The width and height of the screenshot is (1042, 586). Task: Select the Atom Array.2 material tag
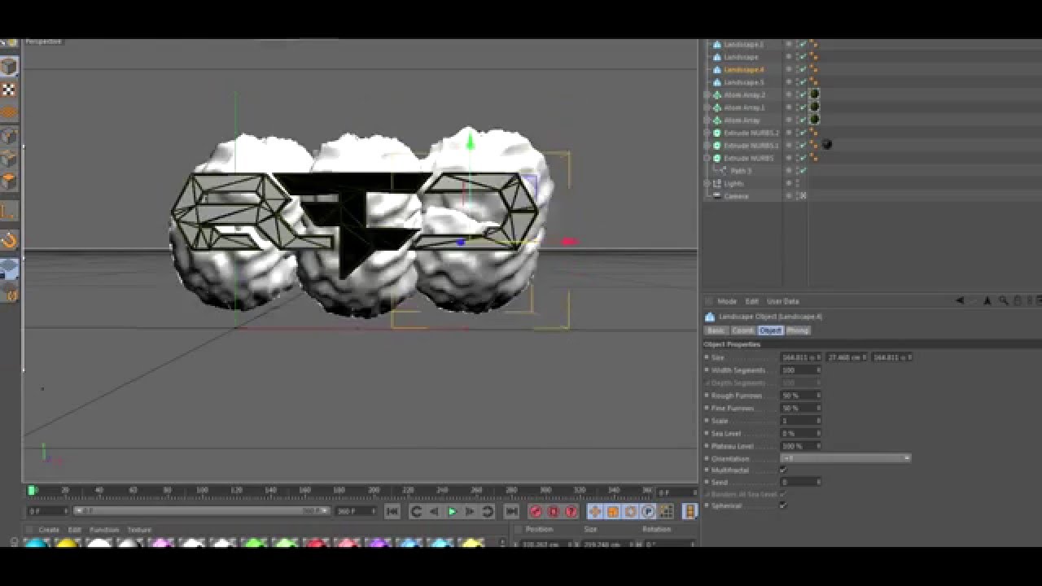pyautogui.click(x=814, y=94)
